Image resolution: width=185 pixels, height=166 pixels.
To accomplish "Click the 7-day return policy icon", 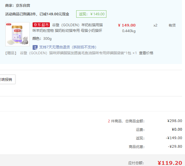I will click(35, 47).
